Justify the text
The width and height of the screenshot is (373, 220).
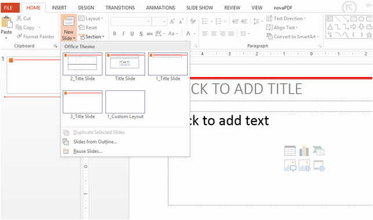click(x=231, y=34)
